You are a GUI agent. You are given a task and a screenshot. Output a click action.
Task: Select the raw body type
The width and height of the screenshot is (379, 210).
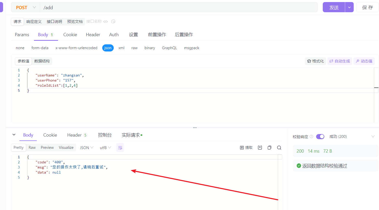134,48
